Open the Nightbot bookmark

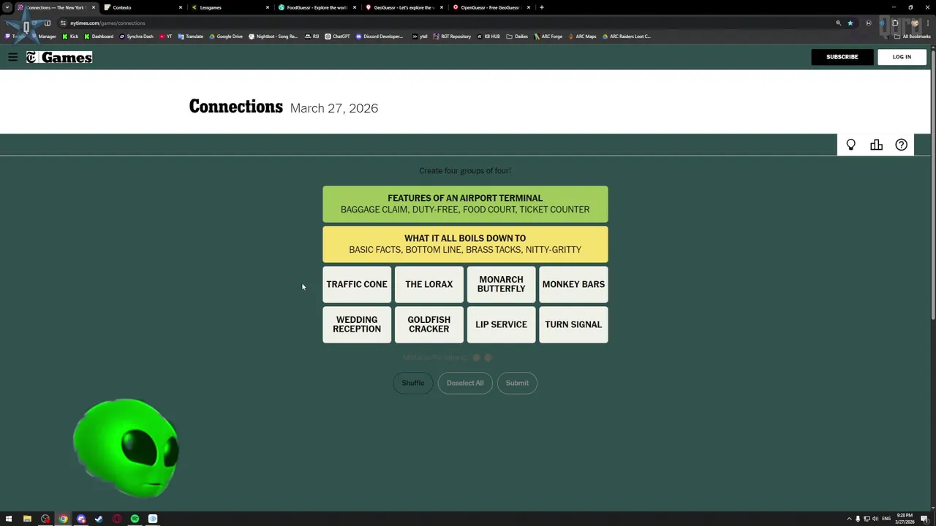(273, 36)
